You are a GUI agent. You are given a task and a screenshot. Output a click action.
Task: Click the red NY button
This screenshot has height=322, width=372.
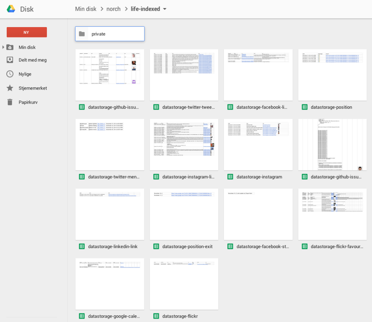click(26, 32)
